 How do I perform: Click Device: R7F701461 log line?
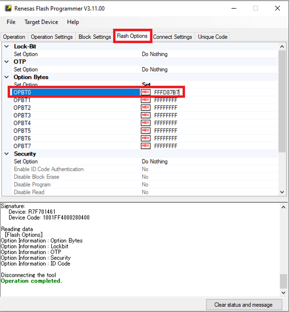point(32,212)
